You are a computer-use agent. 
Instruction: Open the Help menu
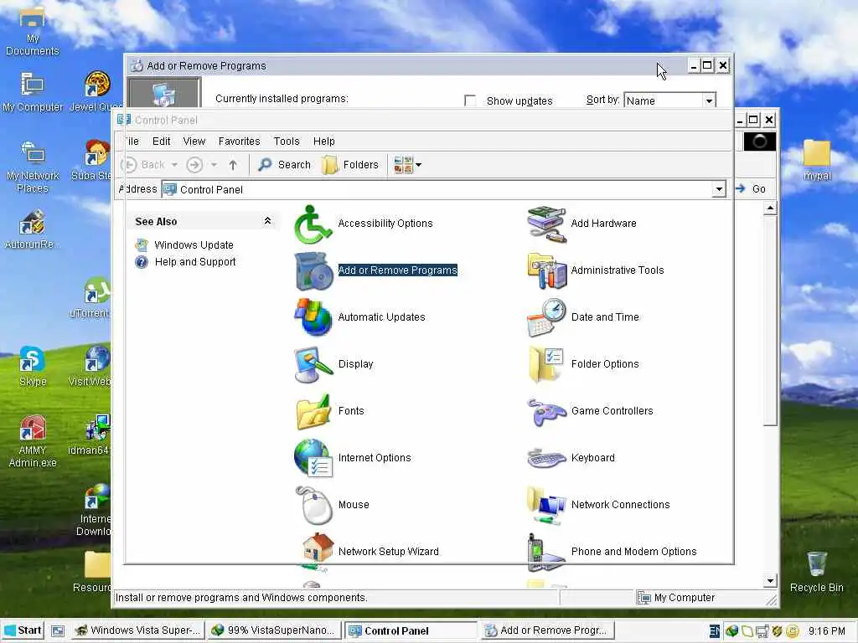tap(324, 141)
